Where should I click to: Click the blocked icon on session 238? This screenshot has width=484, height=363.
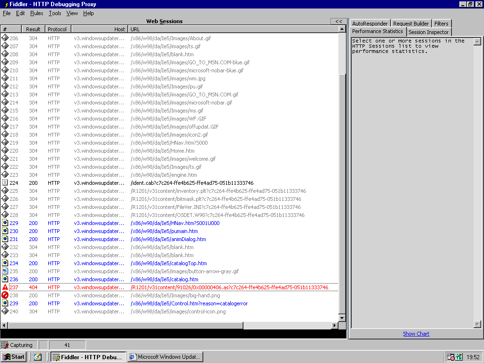click(x=5, y=295)
